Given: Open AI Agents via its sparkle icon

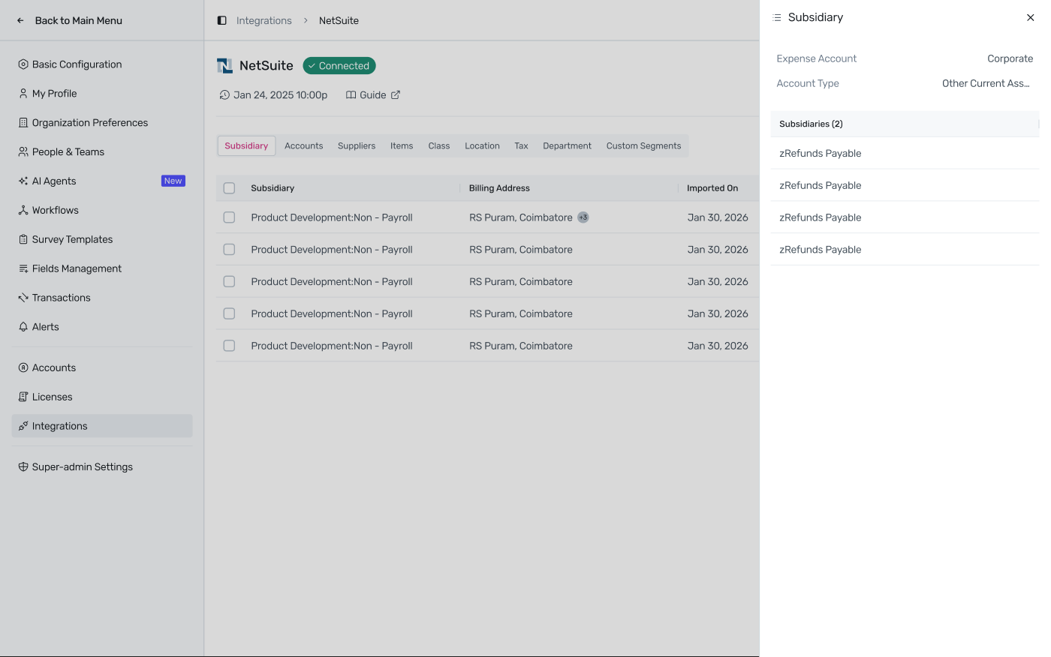Looking at the screenshot, I should click(x=23, y=181).
